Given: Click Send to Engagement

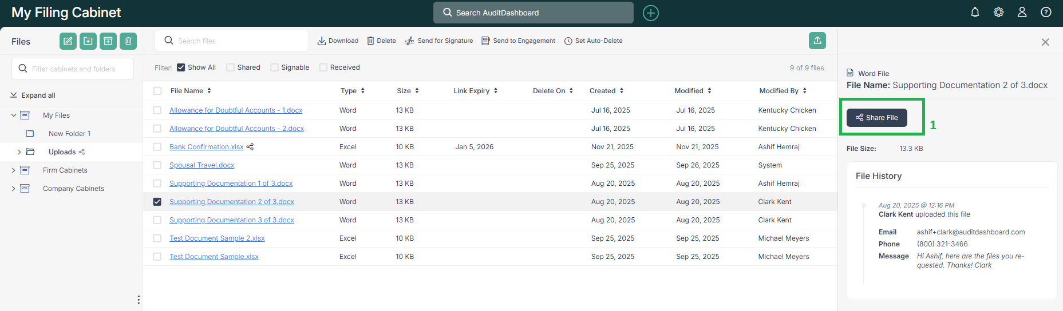Looking at the screenshot, I should tap(518, 41).
